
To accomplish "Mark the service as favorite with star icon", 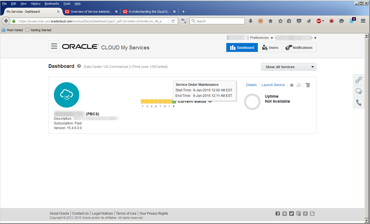I will tap(292, 85).
